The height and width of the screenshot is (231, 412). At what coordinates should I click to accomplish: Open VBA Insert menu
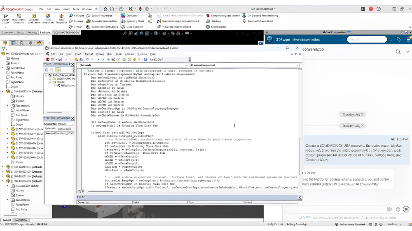pos(78,54)
